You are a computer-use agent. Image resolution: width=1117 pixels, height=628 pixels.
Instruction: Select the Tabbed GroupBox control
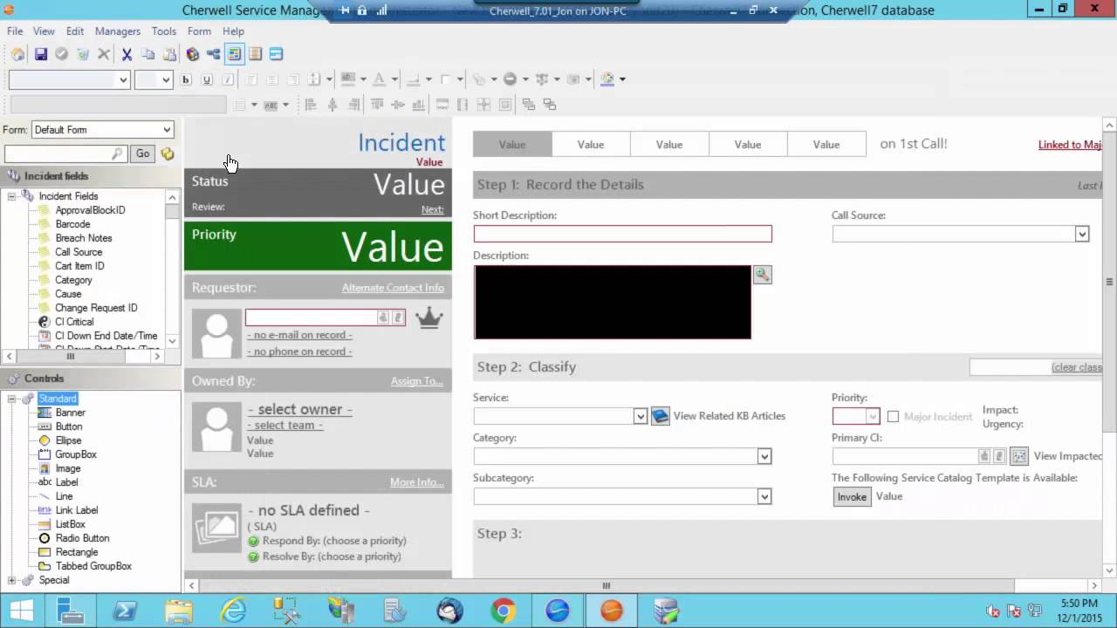tap(93, 566)
